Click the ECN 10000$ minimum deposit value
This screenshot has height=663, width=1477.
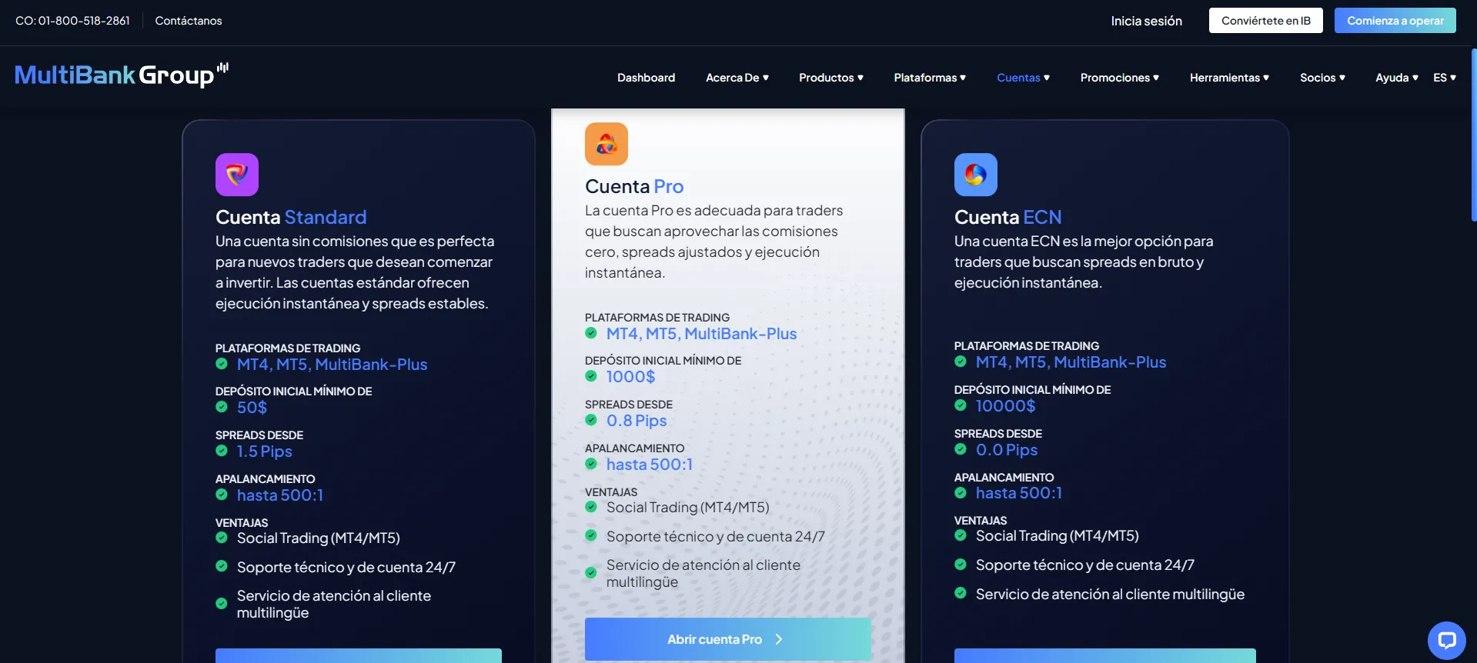tap(1005, 406)
